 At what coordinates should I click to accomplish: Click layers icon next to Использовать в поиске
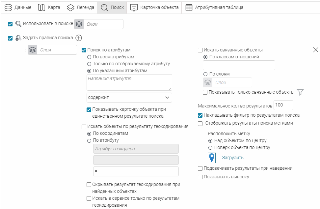[79, 24]
